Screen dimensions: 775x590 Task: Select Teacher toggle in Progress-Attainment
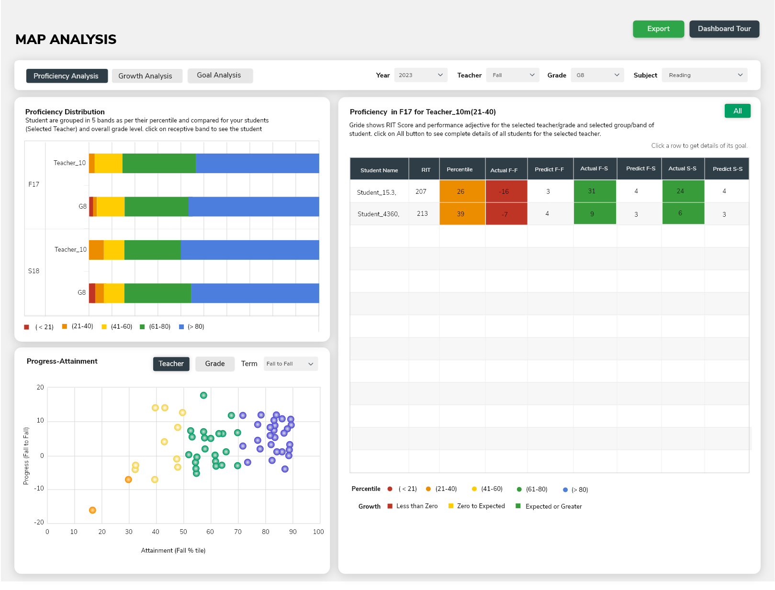click(x=171, y=364)
